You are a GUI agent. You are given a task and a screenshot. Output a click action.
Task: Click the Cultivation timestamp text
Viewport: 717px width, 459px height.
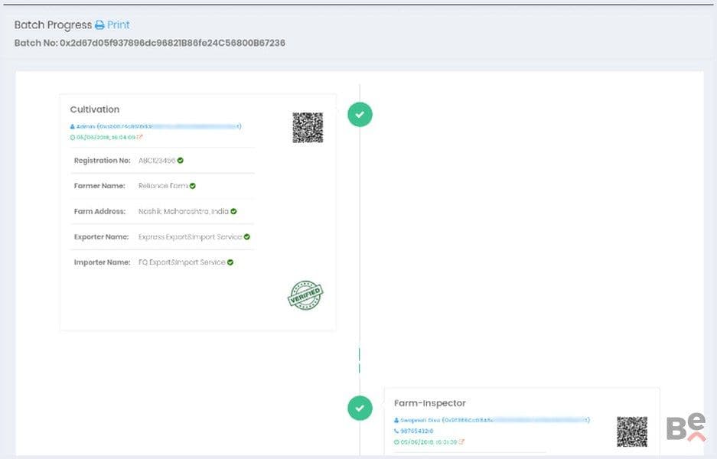(106, 137)
